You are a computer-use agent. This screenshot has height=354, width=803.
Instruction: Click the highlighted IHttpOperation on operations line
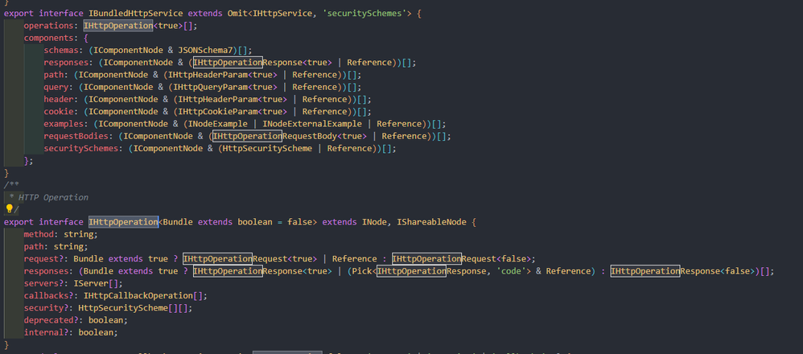[117, 26]
